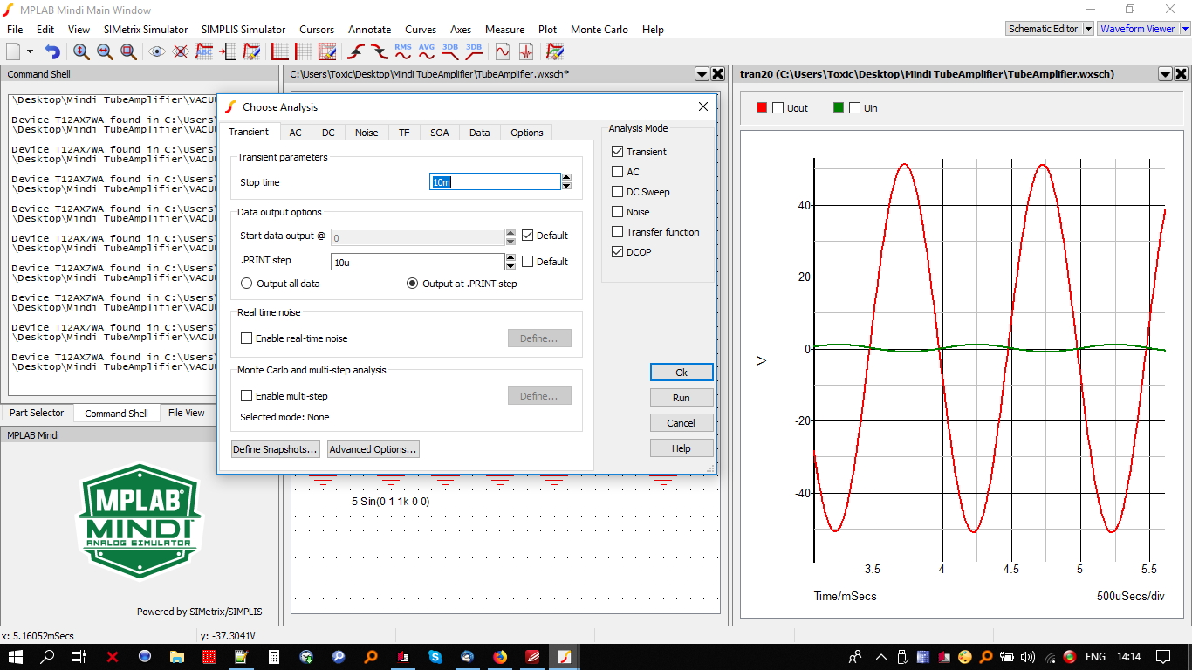Close the Choose Analysis dialog
The image size is (1192, 670).
(703, 106)
